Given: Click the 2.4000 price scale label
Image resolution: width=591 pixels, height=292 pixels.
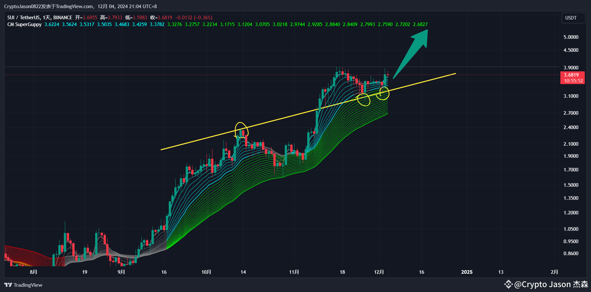Looking at the screenshot, I should tap(571, 127).
